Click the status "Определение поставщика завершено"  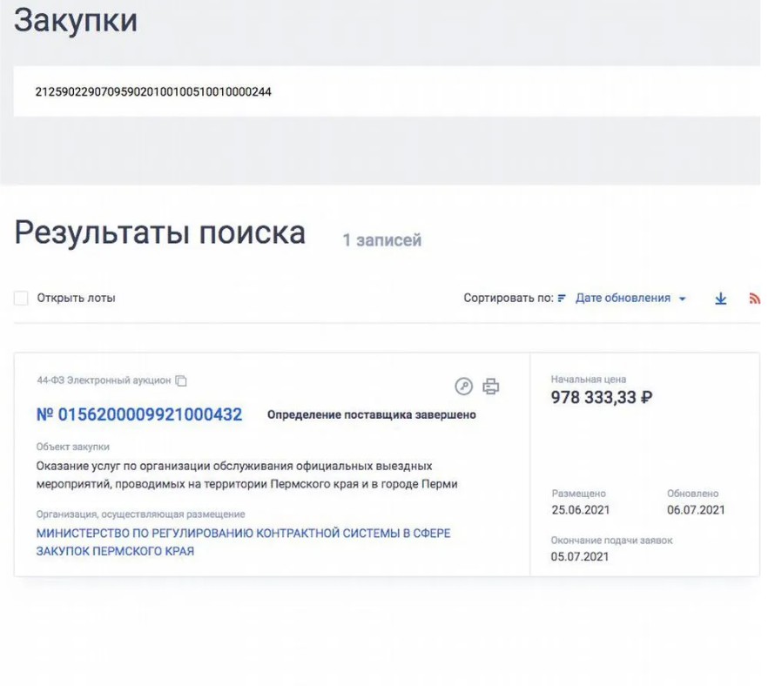click(x=371, y=415)
